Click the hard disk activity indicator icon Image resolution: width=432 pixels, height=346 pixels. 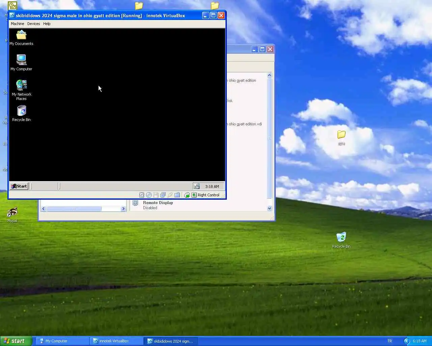pos(142,195)
